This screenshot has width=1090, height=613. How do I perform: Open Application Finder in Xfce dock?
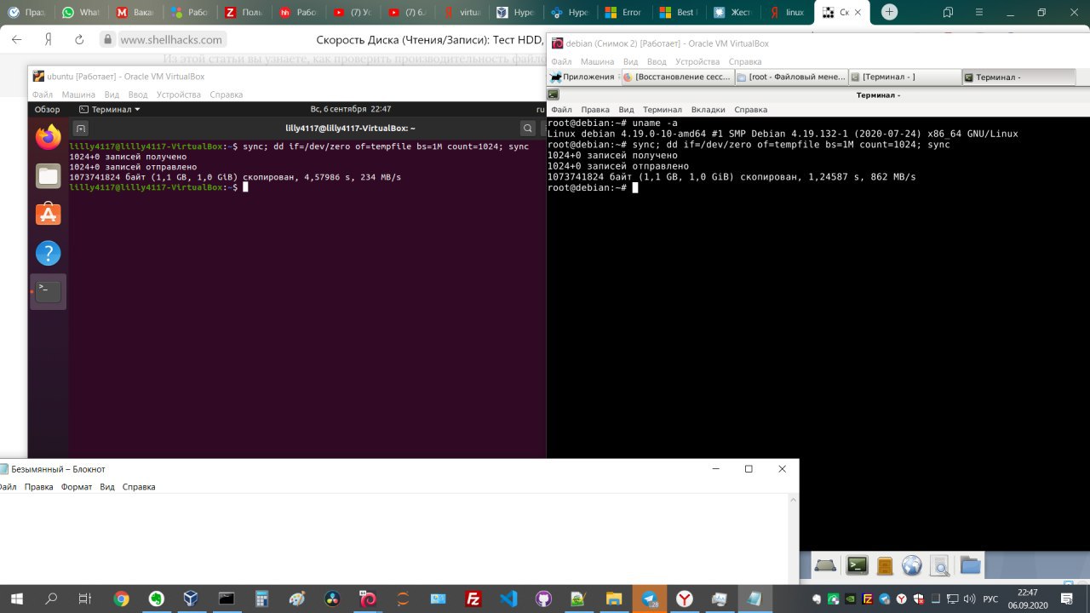pos(940,565)
